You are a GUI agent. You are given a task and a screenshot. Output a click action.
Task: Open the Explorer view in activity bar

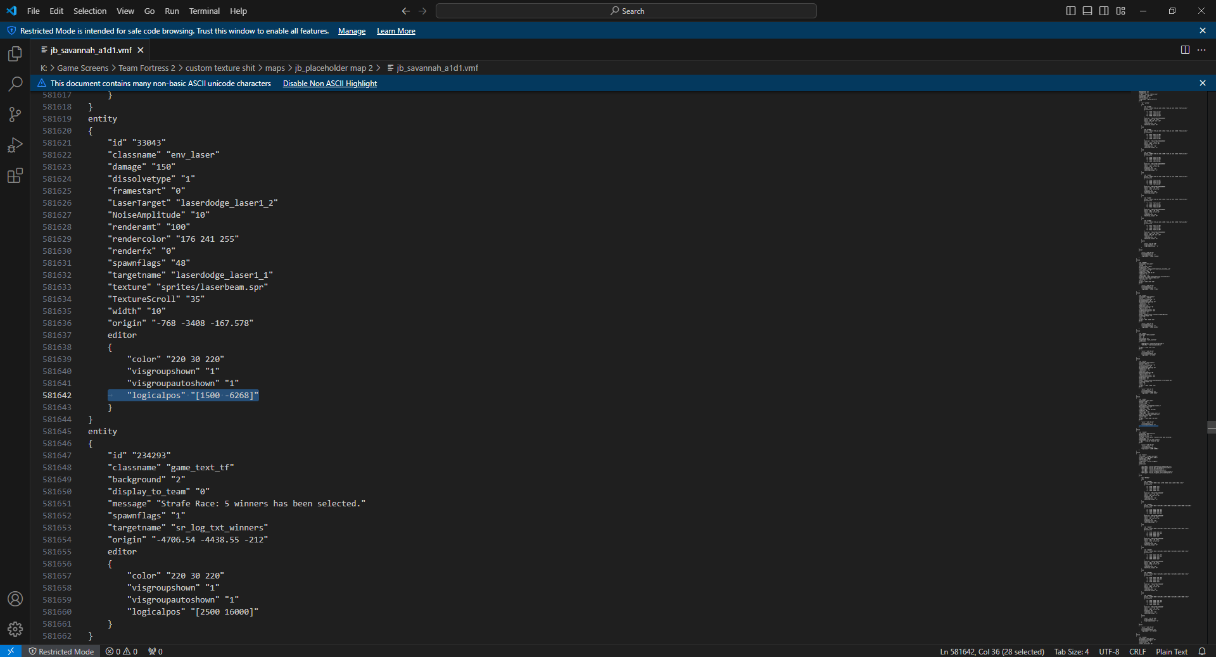(15, 54)
